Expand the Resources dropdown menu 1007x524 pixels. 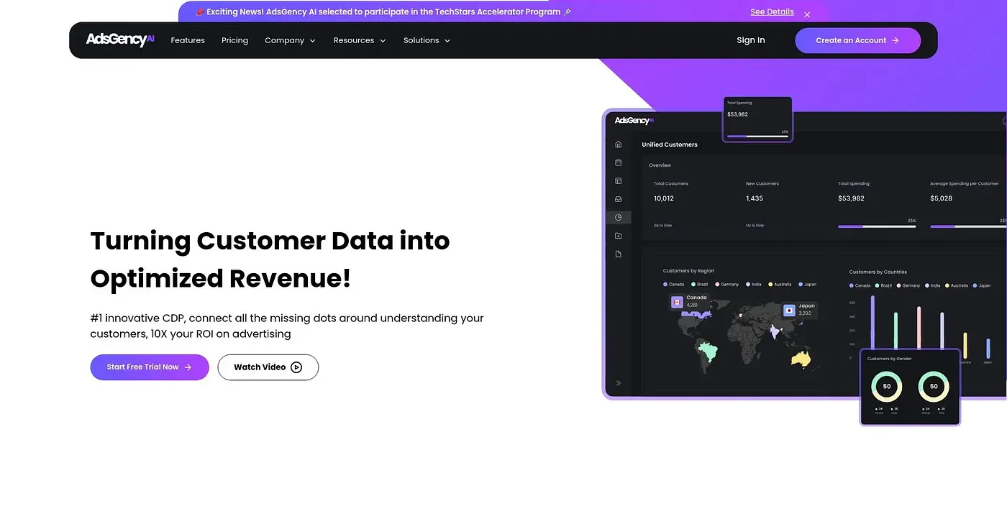(x=360, y=40)
